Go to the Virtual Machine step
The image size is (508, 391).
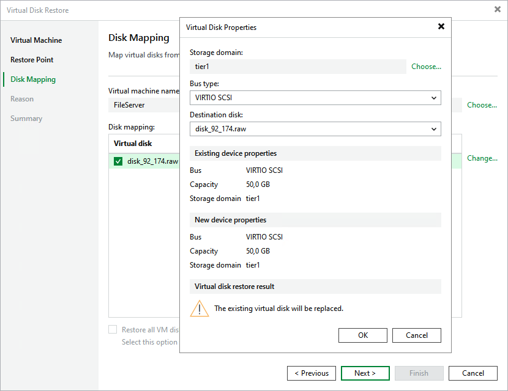(36, 40)
